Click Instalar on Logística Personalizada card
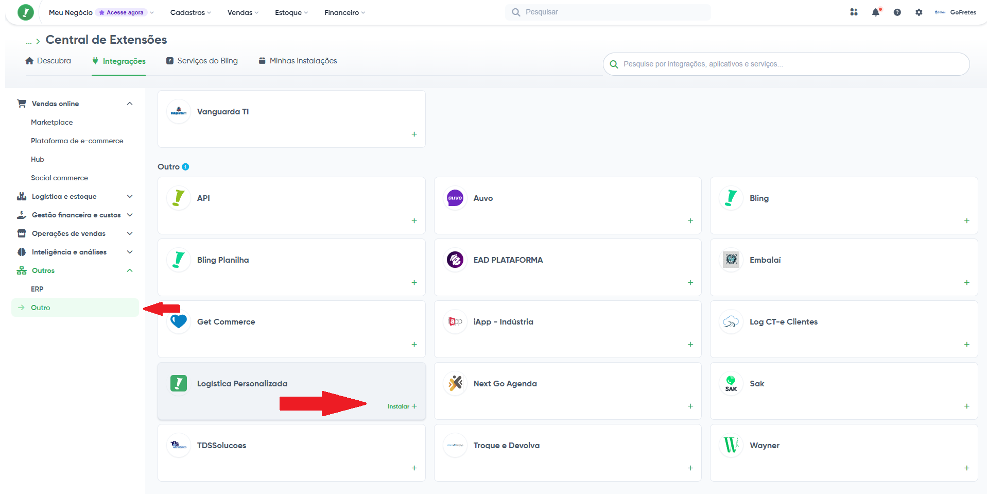The width and height of the screenshot is (987, 494). pos(402,406)
